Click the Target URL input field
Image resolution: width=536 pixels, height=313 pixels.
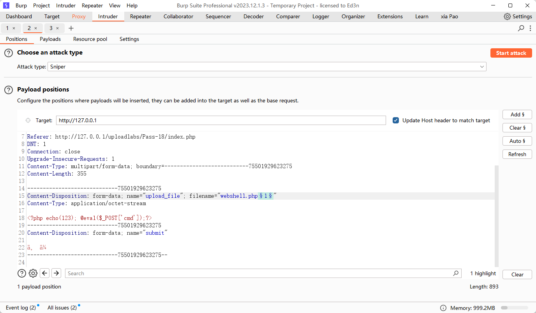click(221, 120)
